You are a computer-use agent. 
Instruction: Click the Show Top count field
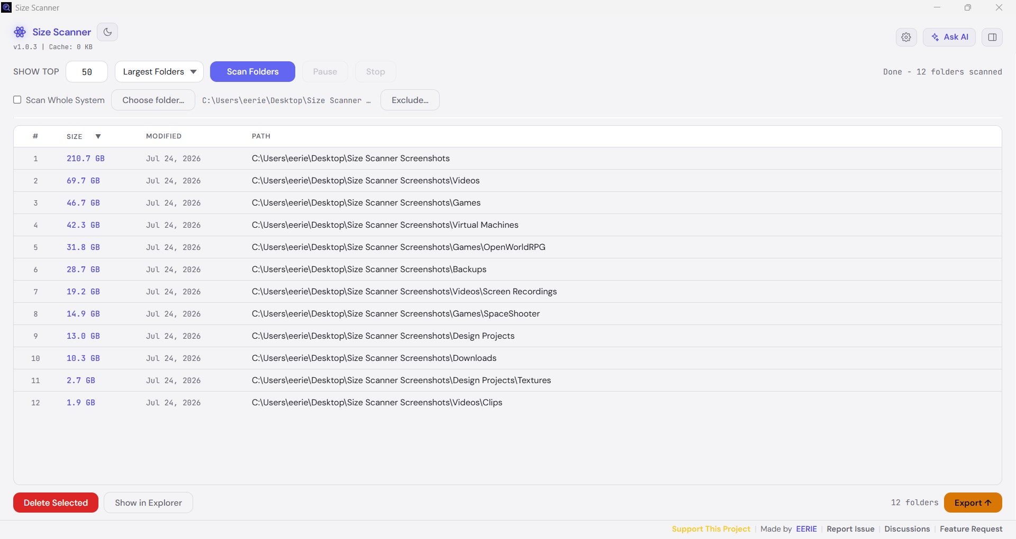tap(87, 72)
